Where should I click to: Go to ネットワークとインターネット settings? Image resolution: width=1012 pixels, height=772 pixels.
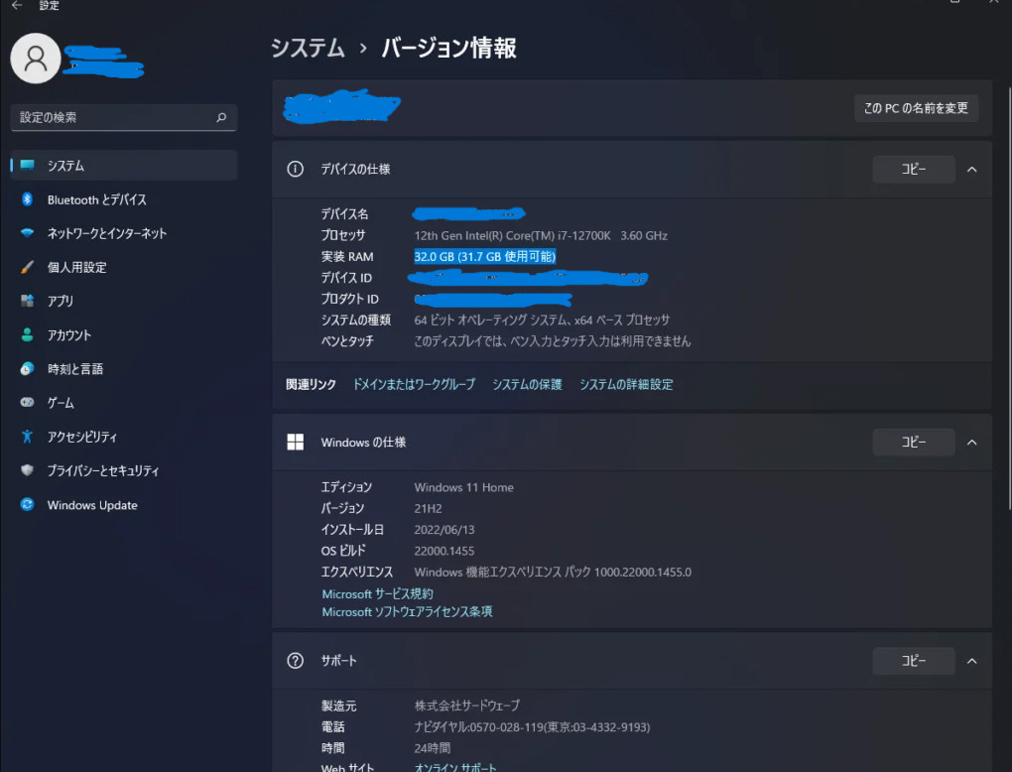(124, 233)
